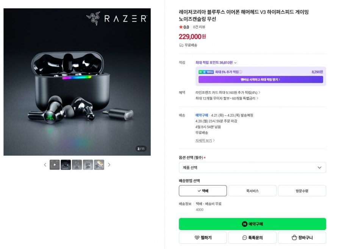The width and height of the screenshot is (341, 249).
Task: Click the gold package product thumbnail
Action: (99, 165)
